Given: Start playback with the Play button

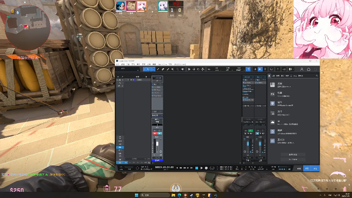Looking at the screenshot, I should point(202,168).
